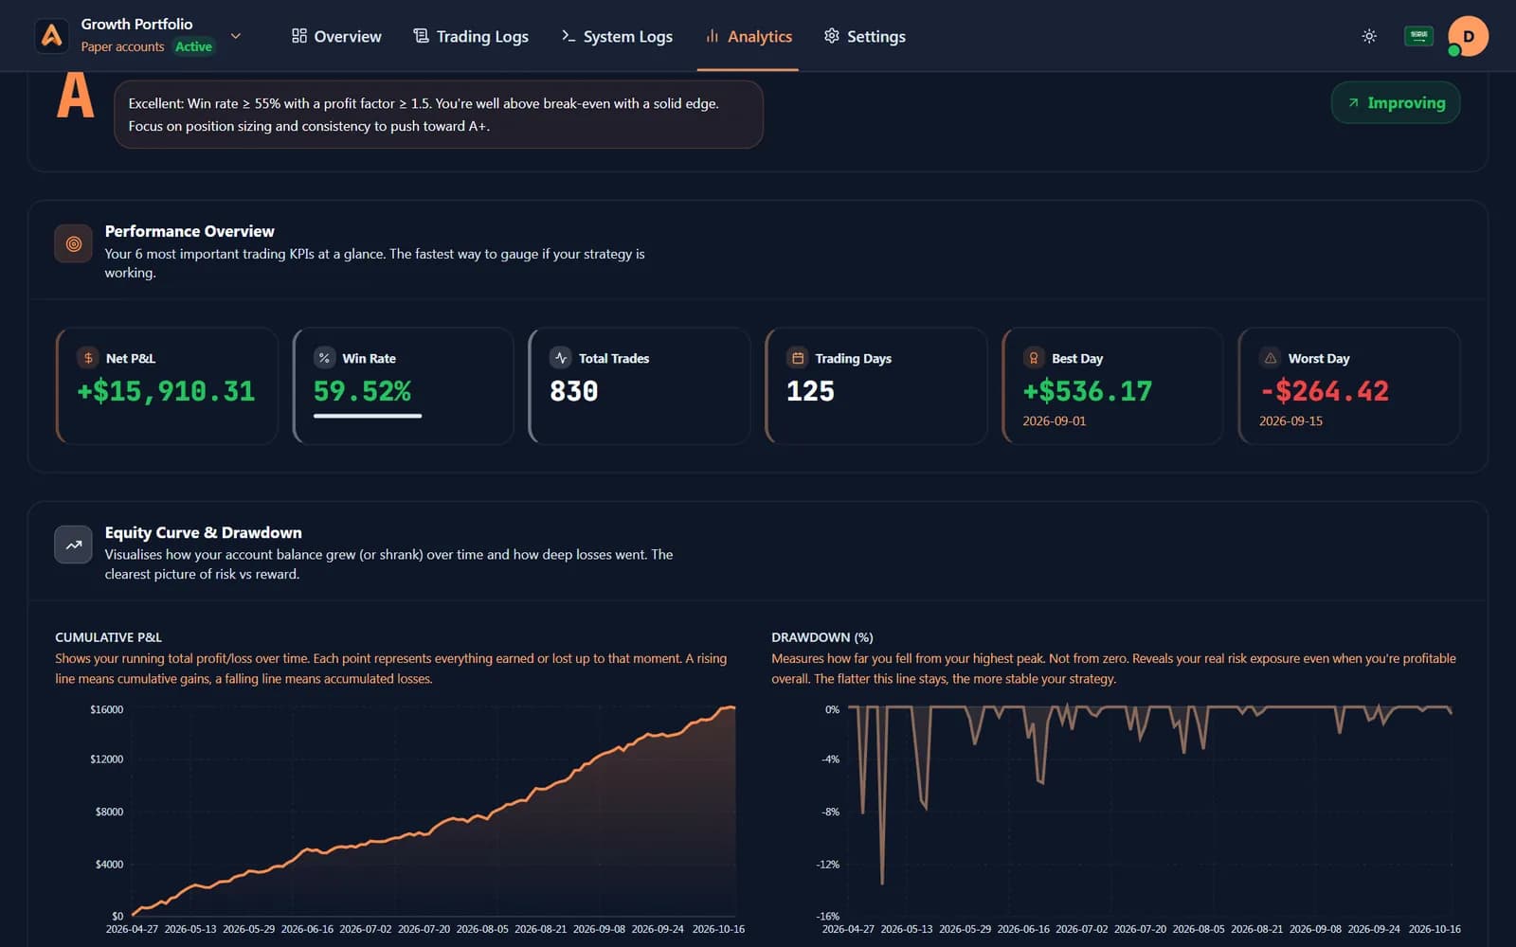Viewport: 1516px width, 947px height.
Task: Click the Best Day value +$536.17
Action: coord(1088,391)
